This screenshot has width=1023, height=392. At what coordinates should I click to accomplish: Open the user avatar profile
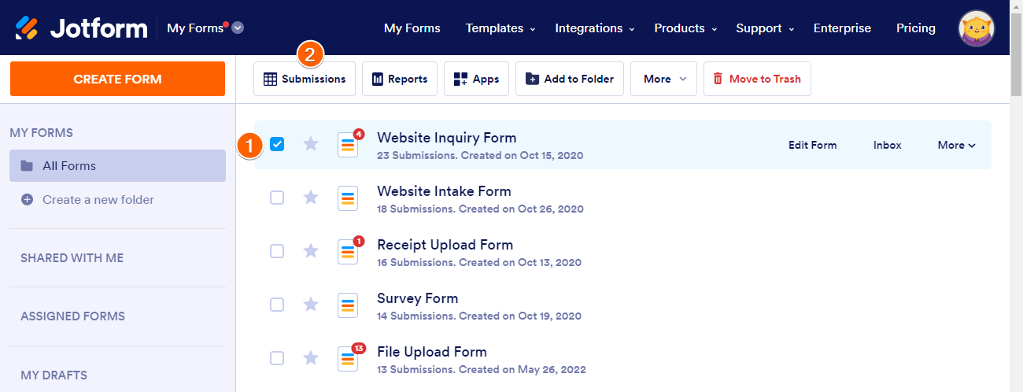pos(976,28)
